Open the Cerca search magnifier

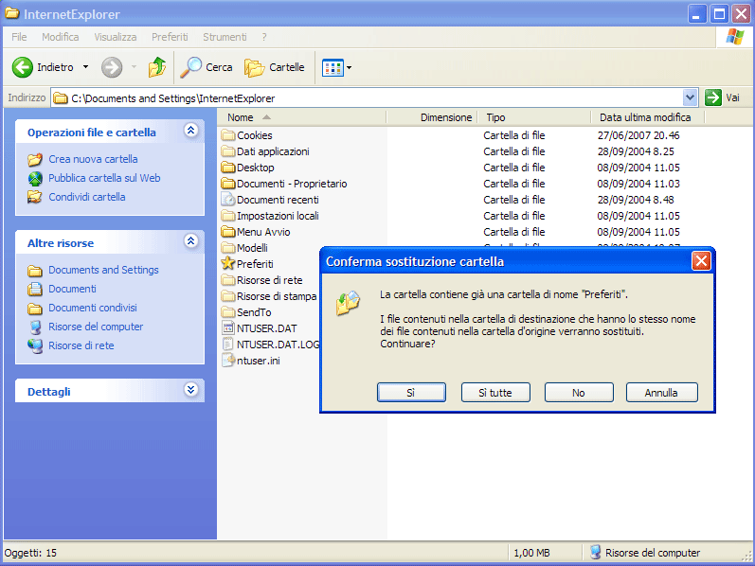click(x=190, y=67)
